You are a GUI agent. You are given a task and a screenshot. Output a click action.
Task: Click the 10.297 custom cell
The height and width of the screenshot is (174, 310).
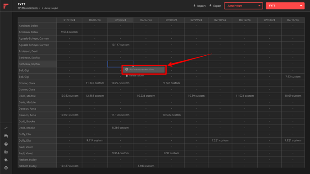120,83
